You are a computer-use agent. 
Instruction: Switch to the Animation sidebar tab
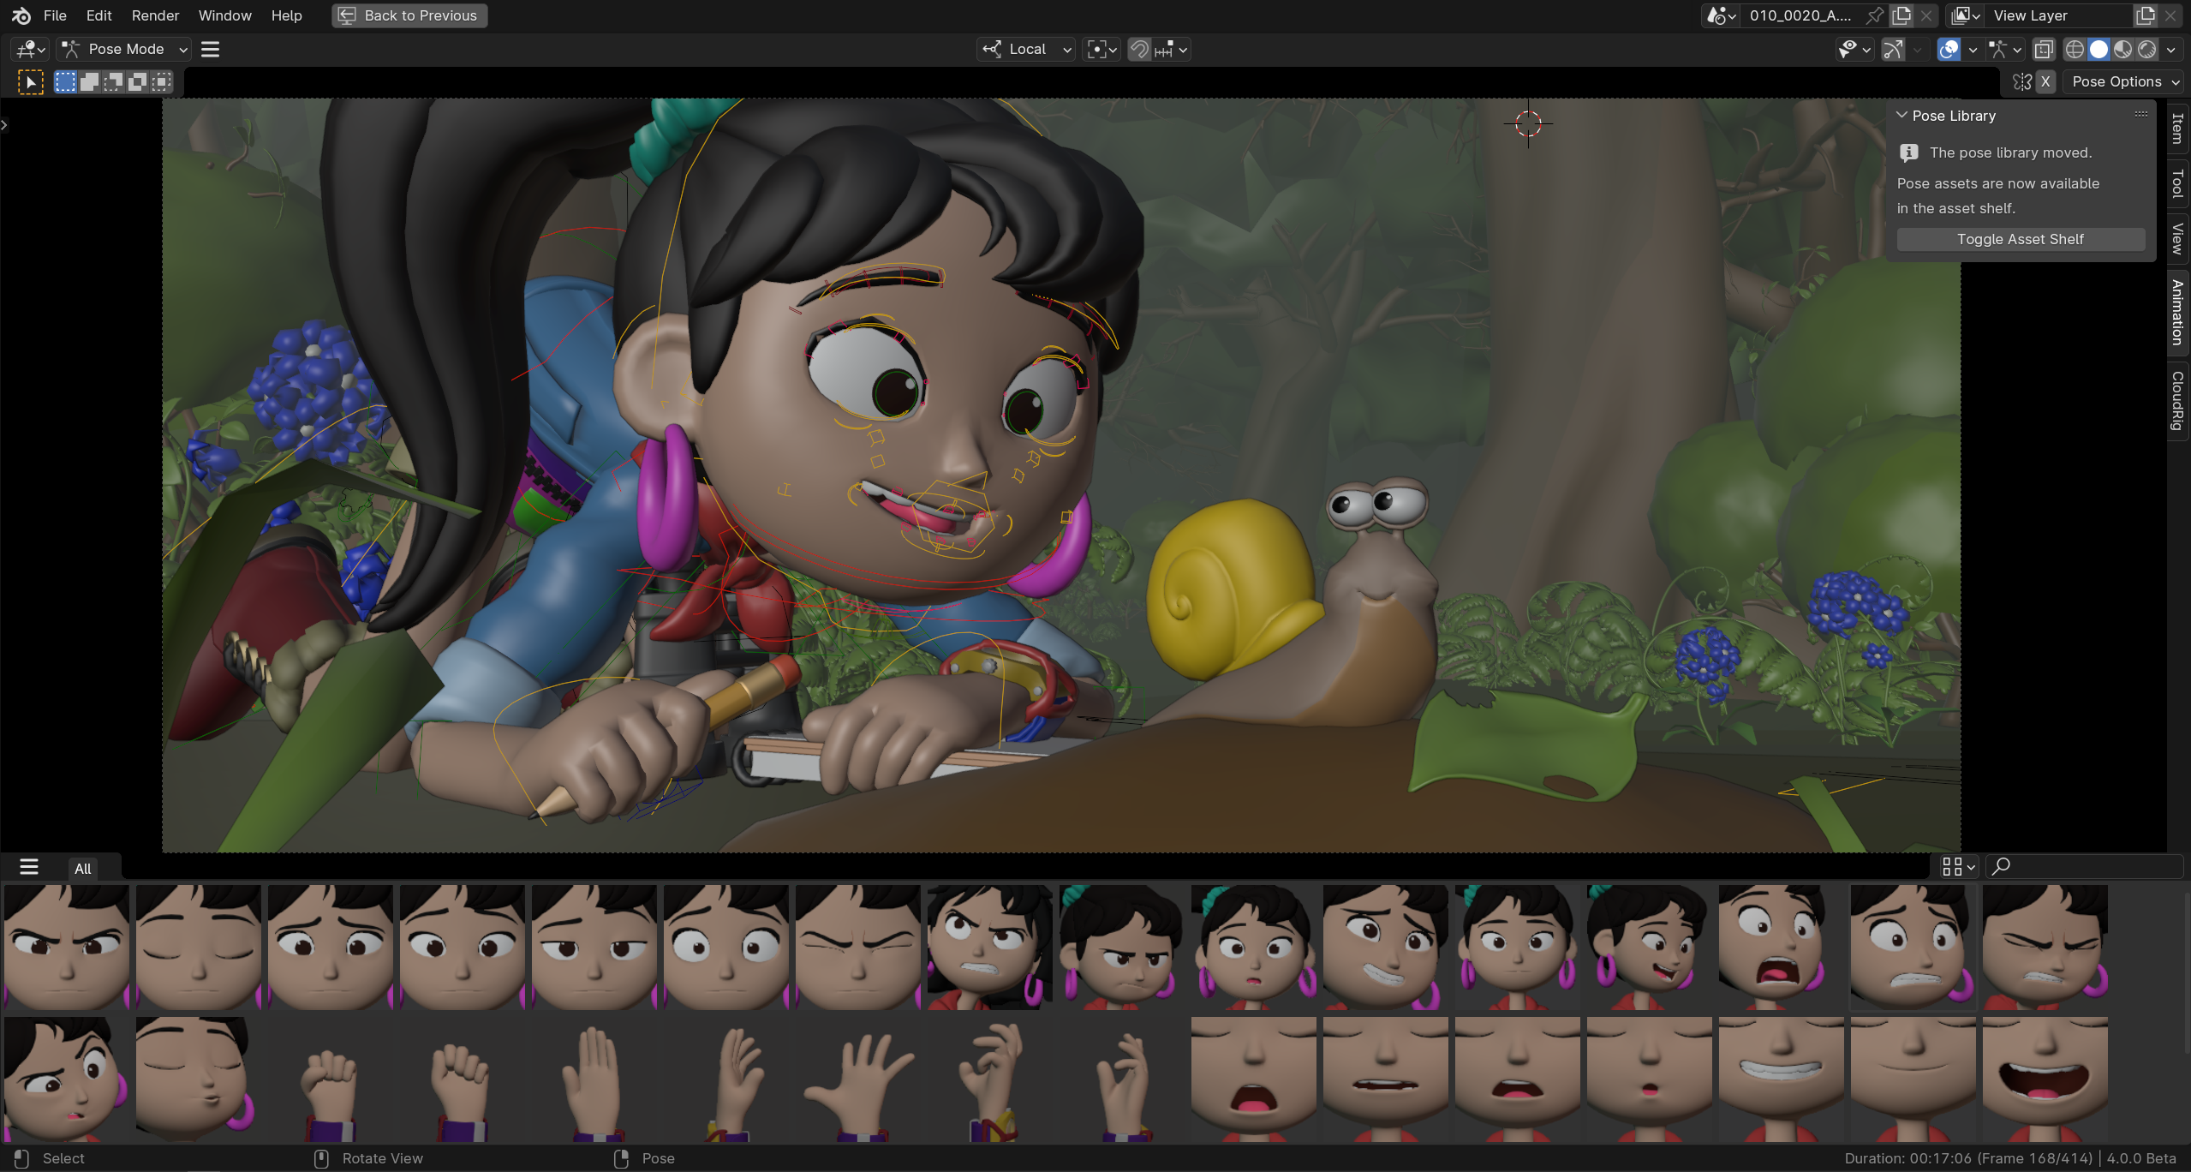pyautogui.click(x=2177, y=313)
